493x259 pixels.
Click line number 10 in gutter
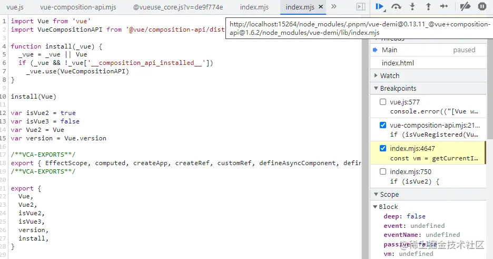3,97
